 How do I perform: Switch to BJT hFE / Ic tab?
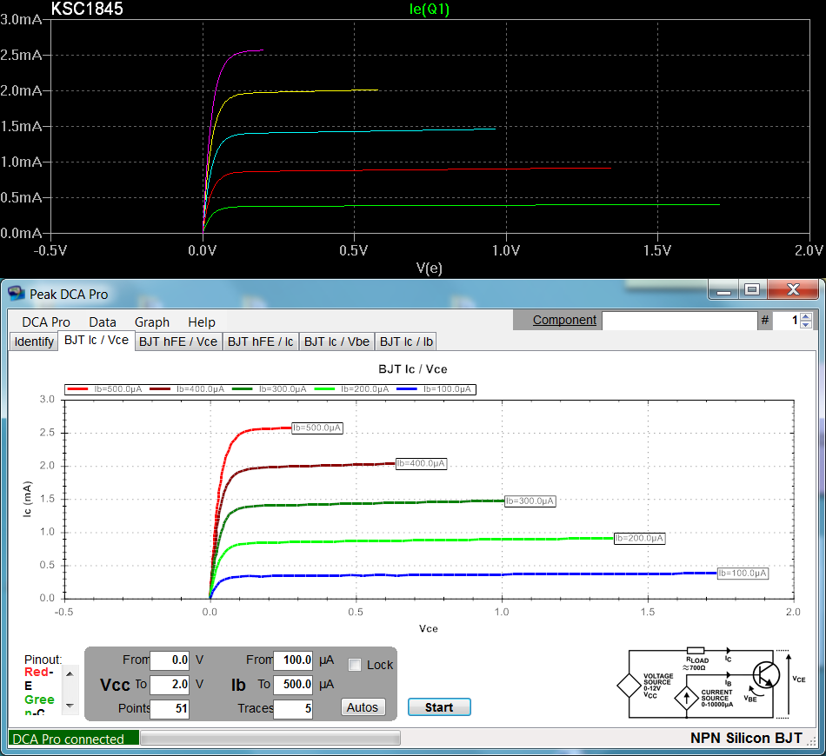[x=260, y=342]
